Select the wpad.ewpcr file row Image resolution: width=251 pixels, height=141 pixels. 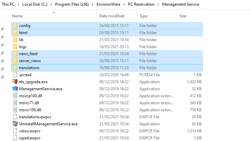(107, 138)
